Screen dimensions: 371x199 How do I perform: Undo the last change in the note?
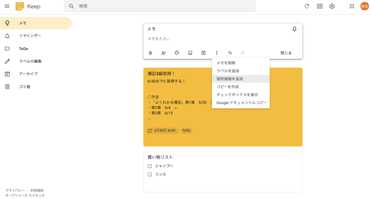coord(230,53)
